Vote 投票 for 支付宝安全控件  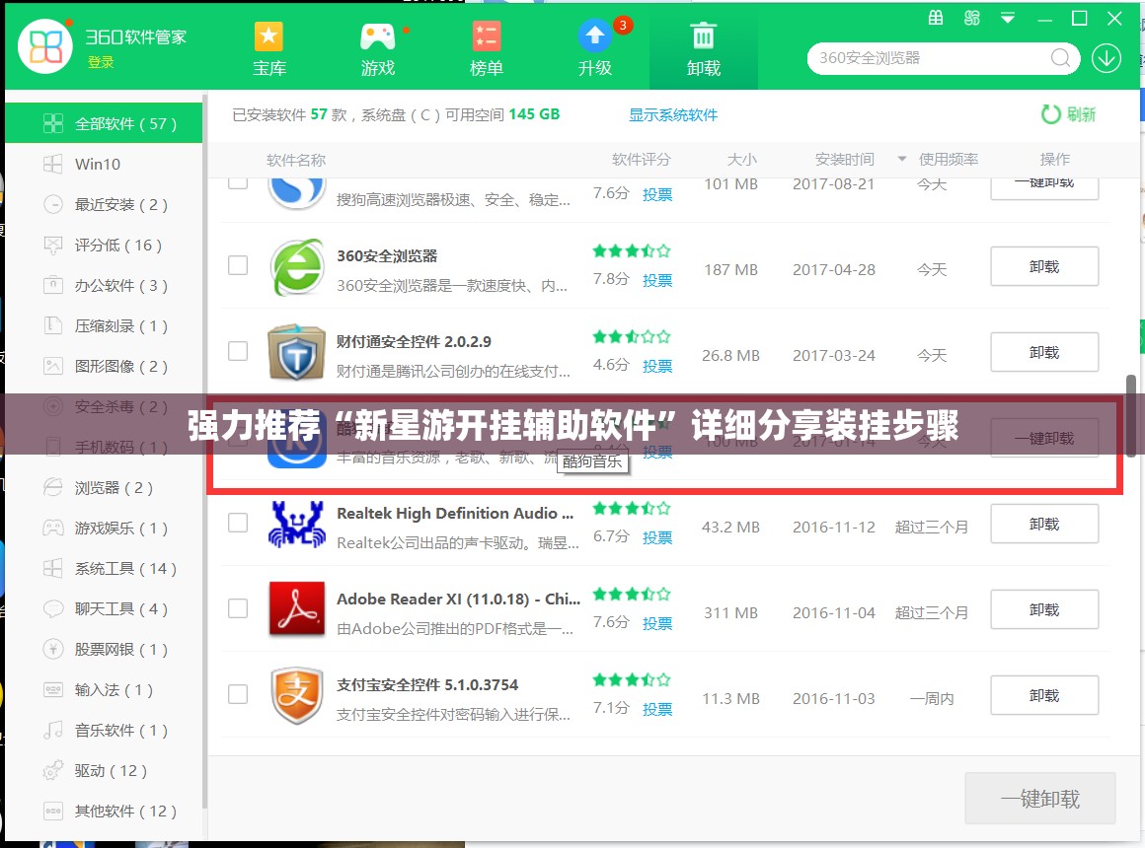pyautogui.click(x=657, y=709)
